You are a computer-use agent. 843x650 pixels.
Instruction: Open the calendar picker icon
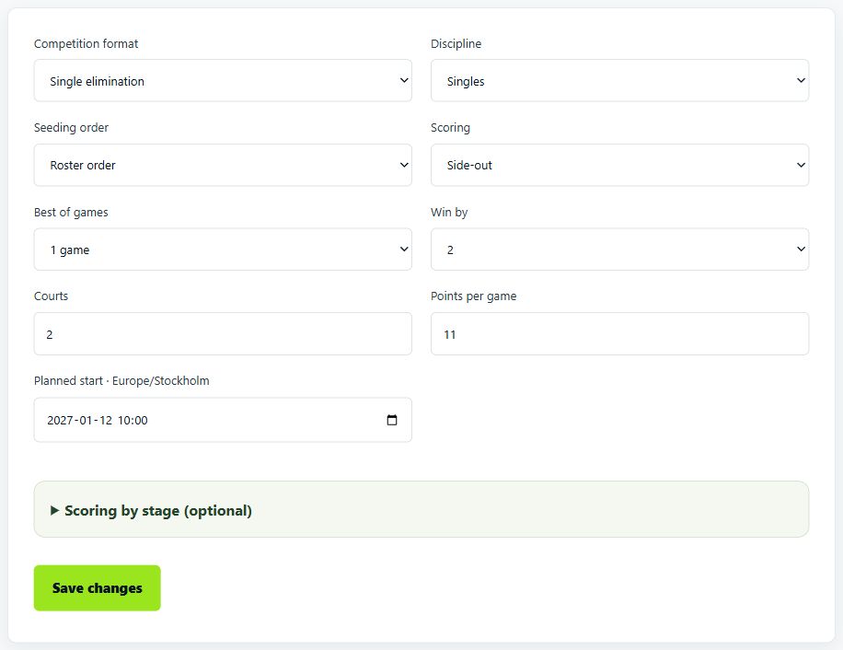(392, 420)
